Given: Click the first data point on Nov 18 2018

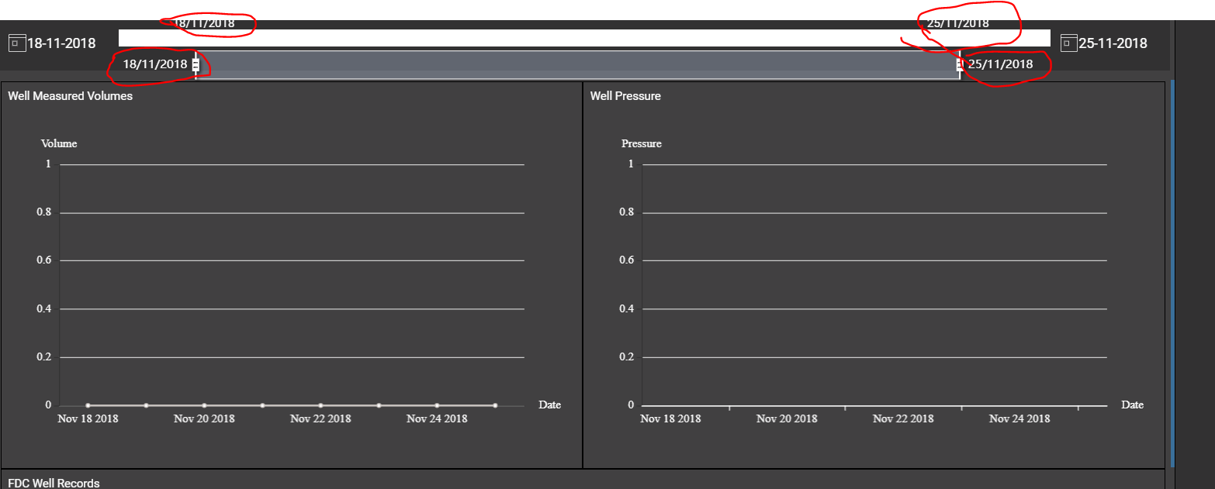Looking at the screenshot, I should 88,405.
